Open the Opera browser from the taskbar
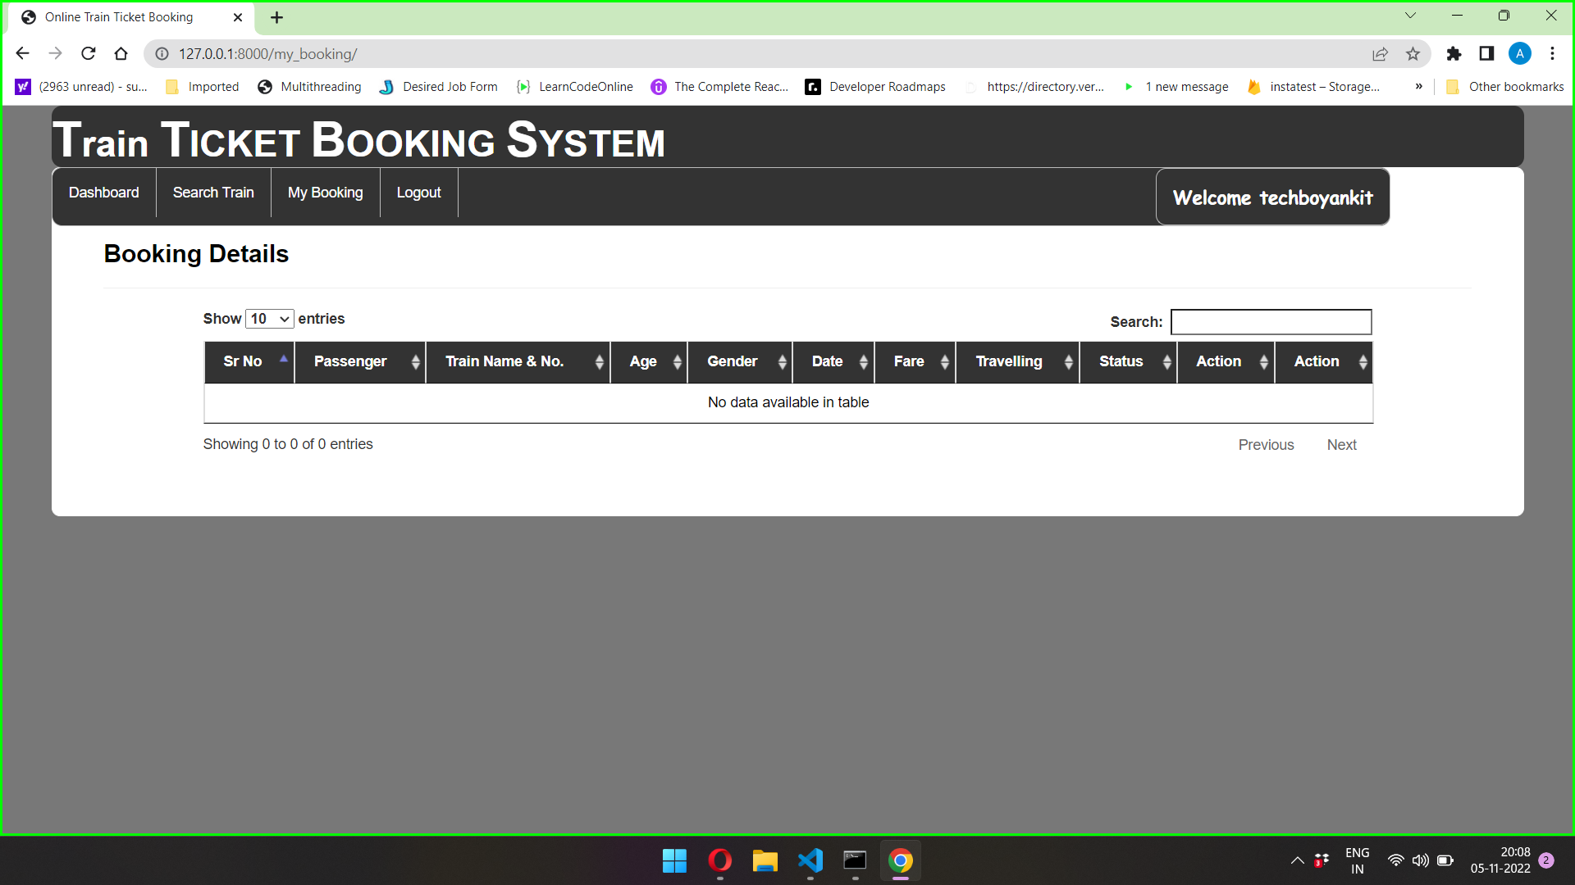 [x=719, y=860]
